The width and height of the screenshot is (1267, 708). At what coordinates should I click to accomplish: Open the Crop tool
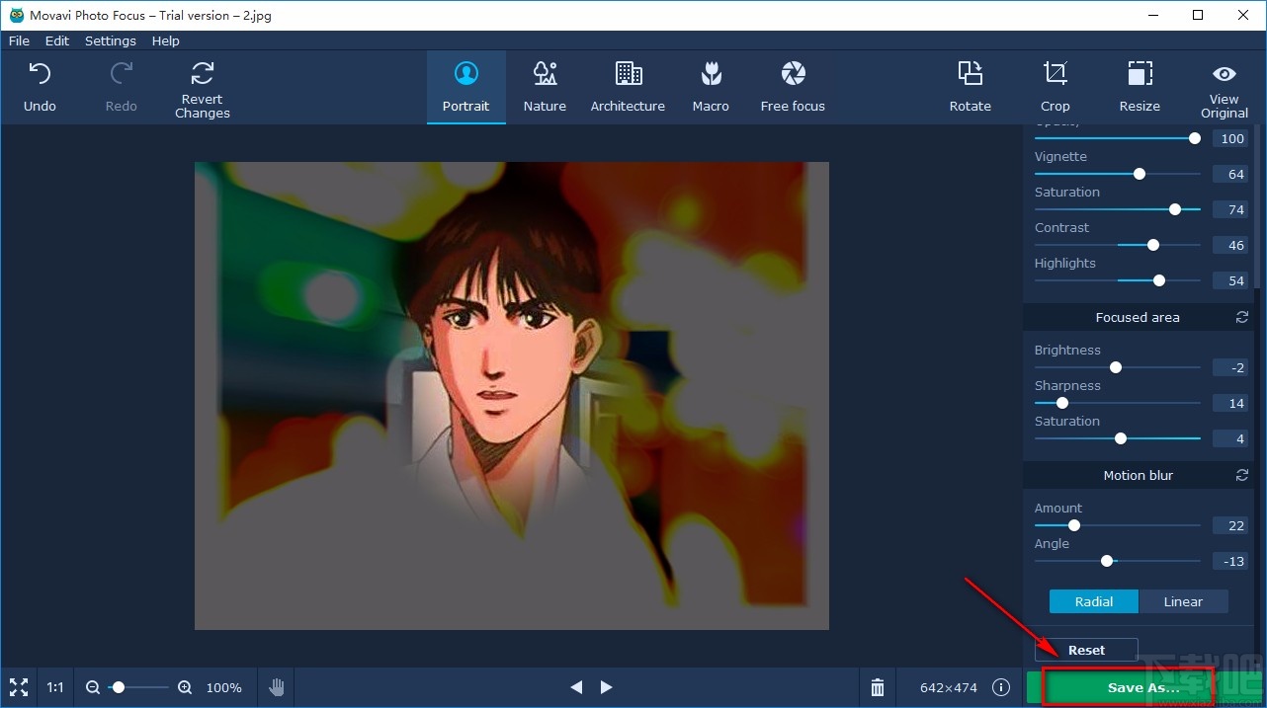(x=1055, y=87)
